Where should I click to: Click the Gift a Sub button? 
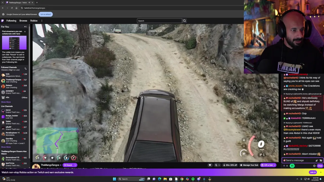(268, 165)
